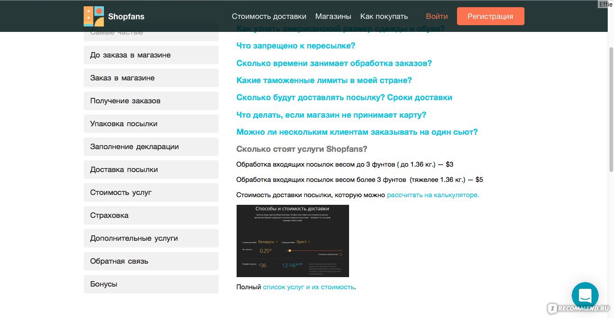Select the Дополнительные услуги category
The height and width of the screenshot is (318, 614).
coord(151,238)
